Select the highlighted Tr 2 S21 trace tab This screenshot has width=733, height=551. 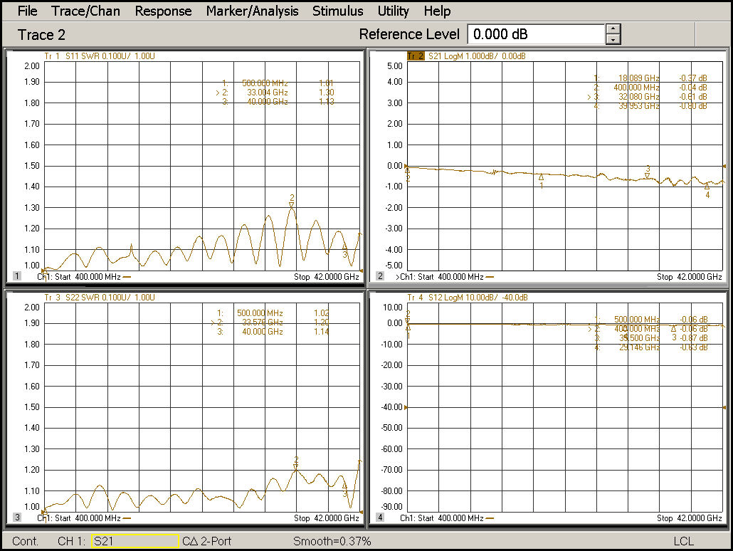pos(415,55)
